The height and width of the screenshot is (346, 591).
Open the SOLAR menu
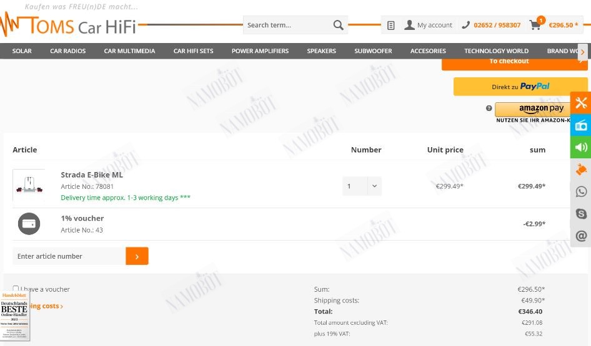click(x=22, y=50)
